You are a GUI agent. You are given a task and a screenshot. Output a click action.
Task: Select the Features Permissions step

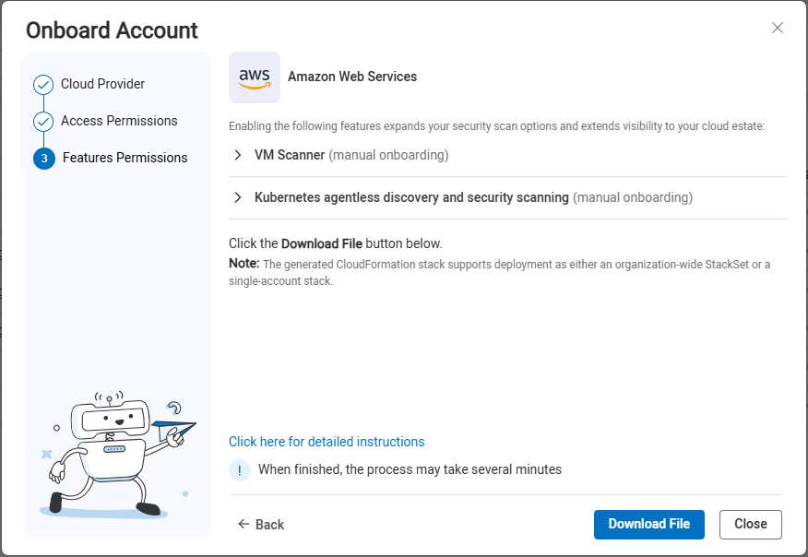click(125, 158)
